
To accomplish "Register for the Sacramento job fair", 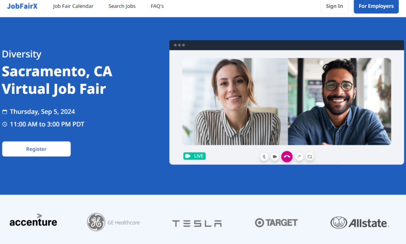I will pos(36,149).
